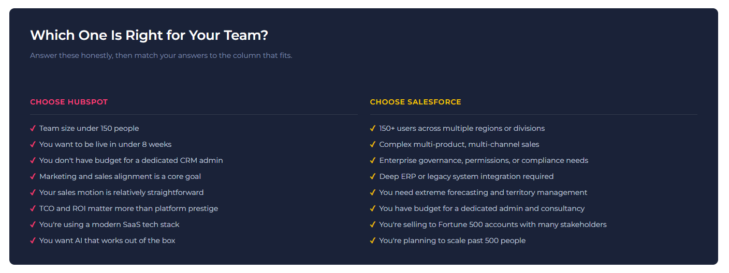Screen dimensions: 729x273
Task: Click the pink checkmark beside 'Team size under 150 people'
Action: [x=33, y=128]
